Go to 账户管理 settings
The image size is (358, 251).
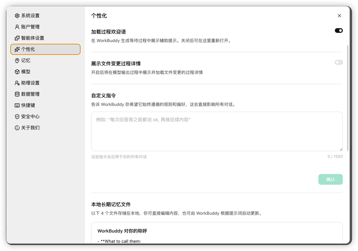[45, 27]
